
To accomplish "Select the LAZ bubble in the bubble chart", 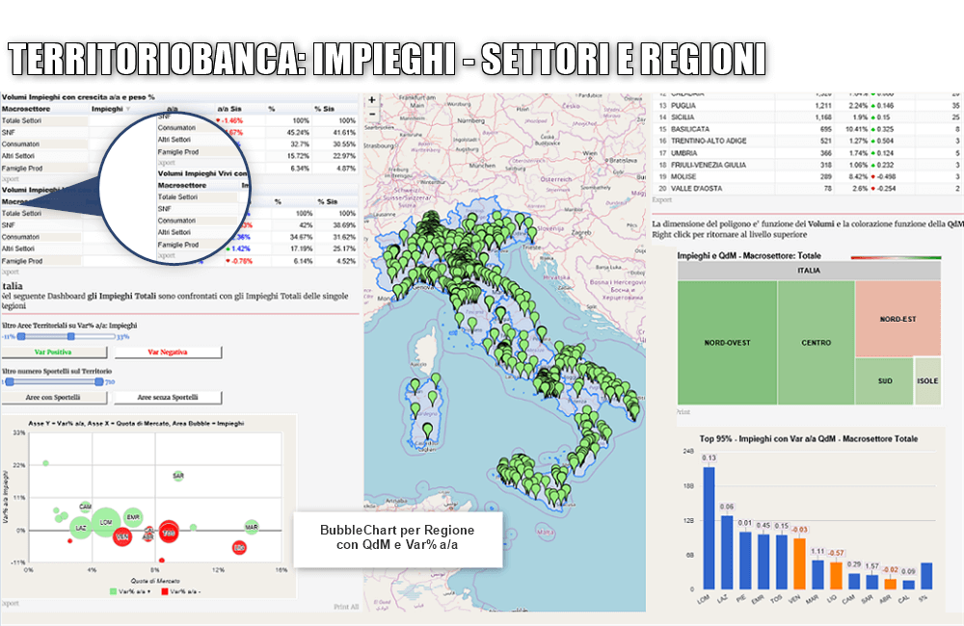I will click(x=81, y=528).
